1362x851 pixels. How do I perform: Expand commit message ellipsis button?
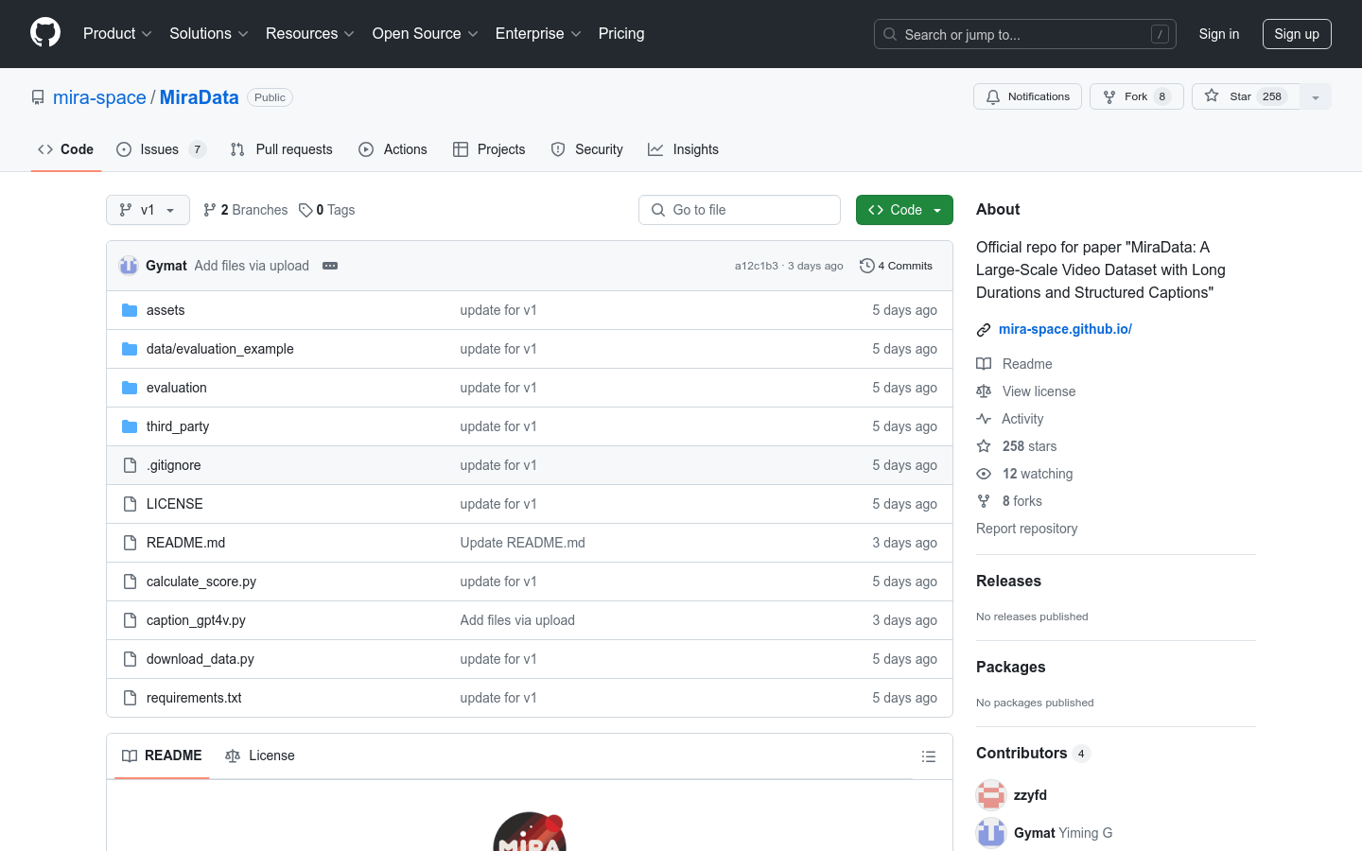pos(330,266)
